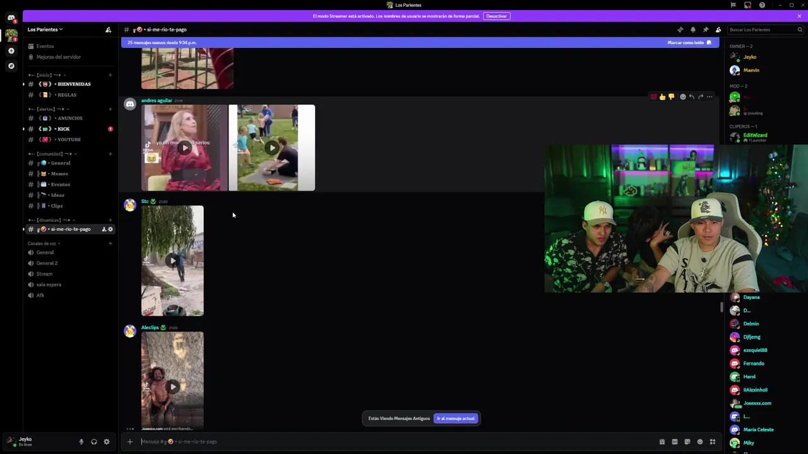React with the 100 emoji
808x454 pixels.
[653, 96]
